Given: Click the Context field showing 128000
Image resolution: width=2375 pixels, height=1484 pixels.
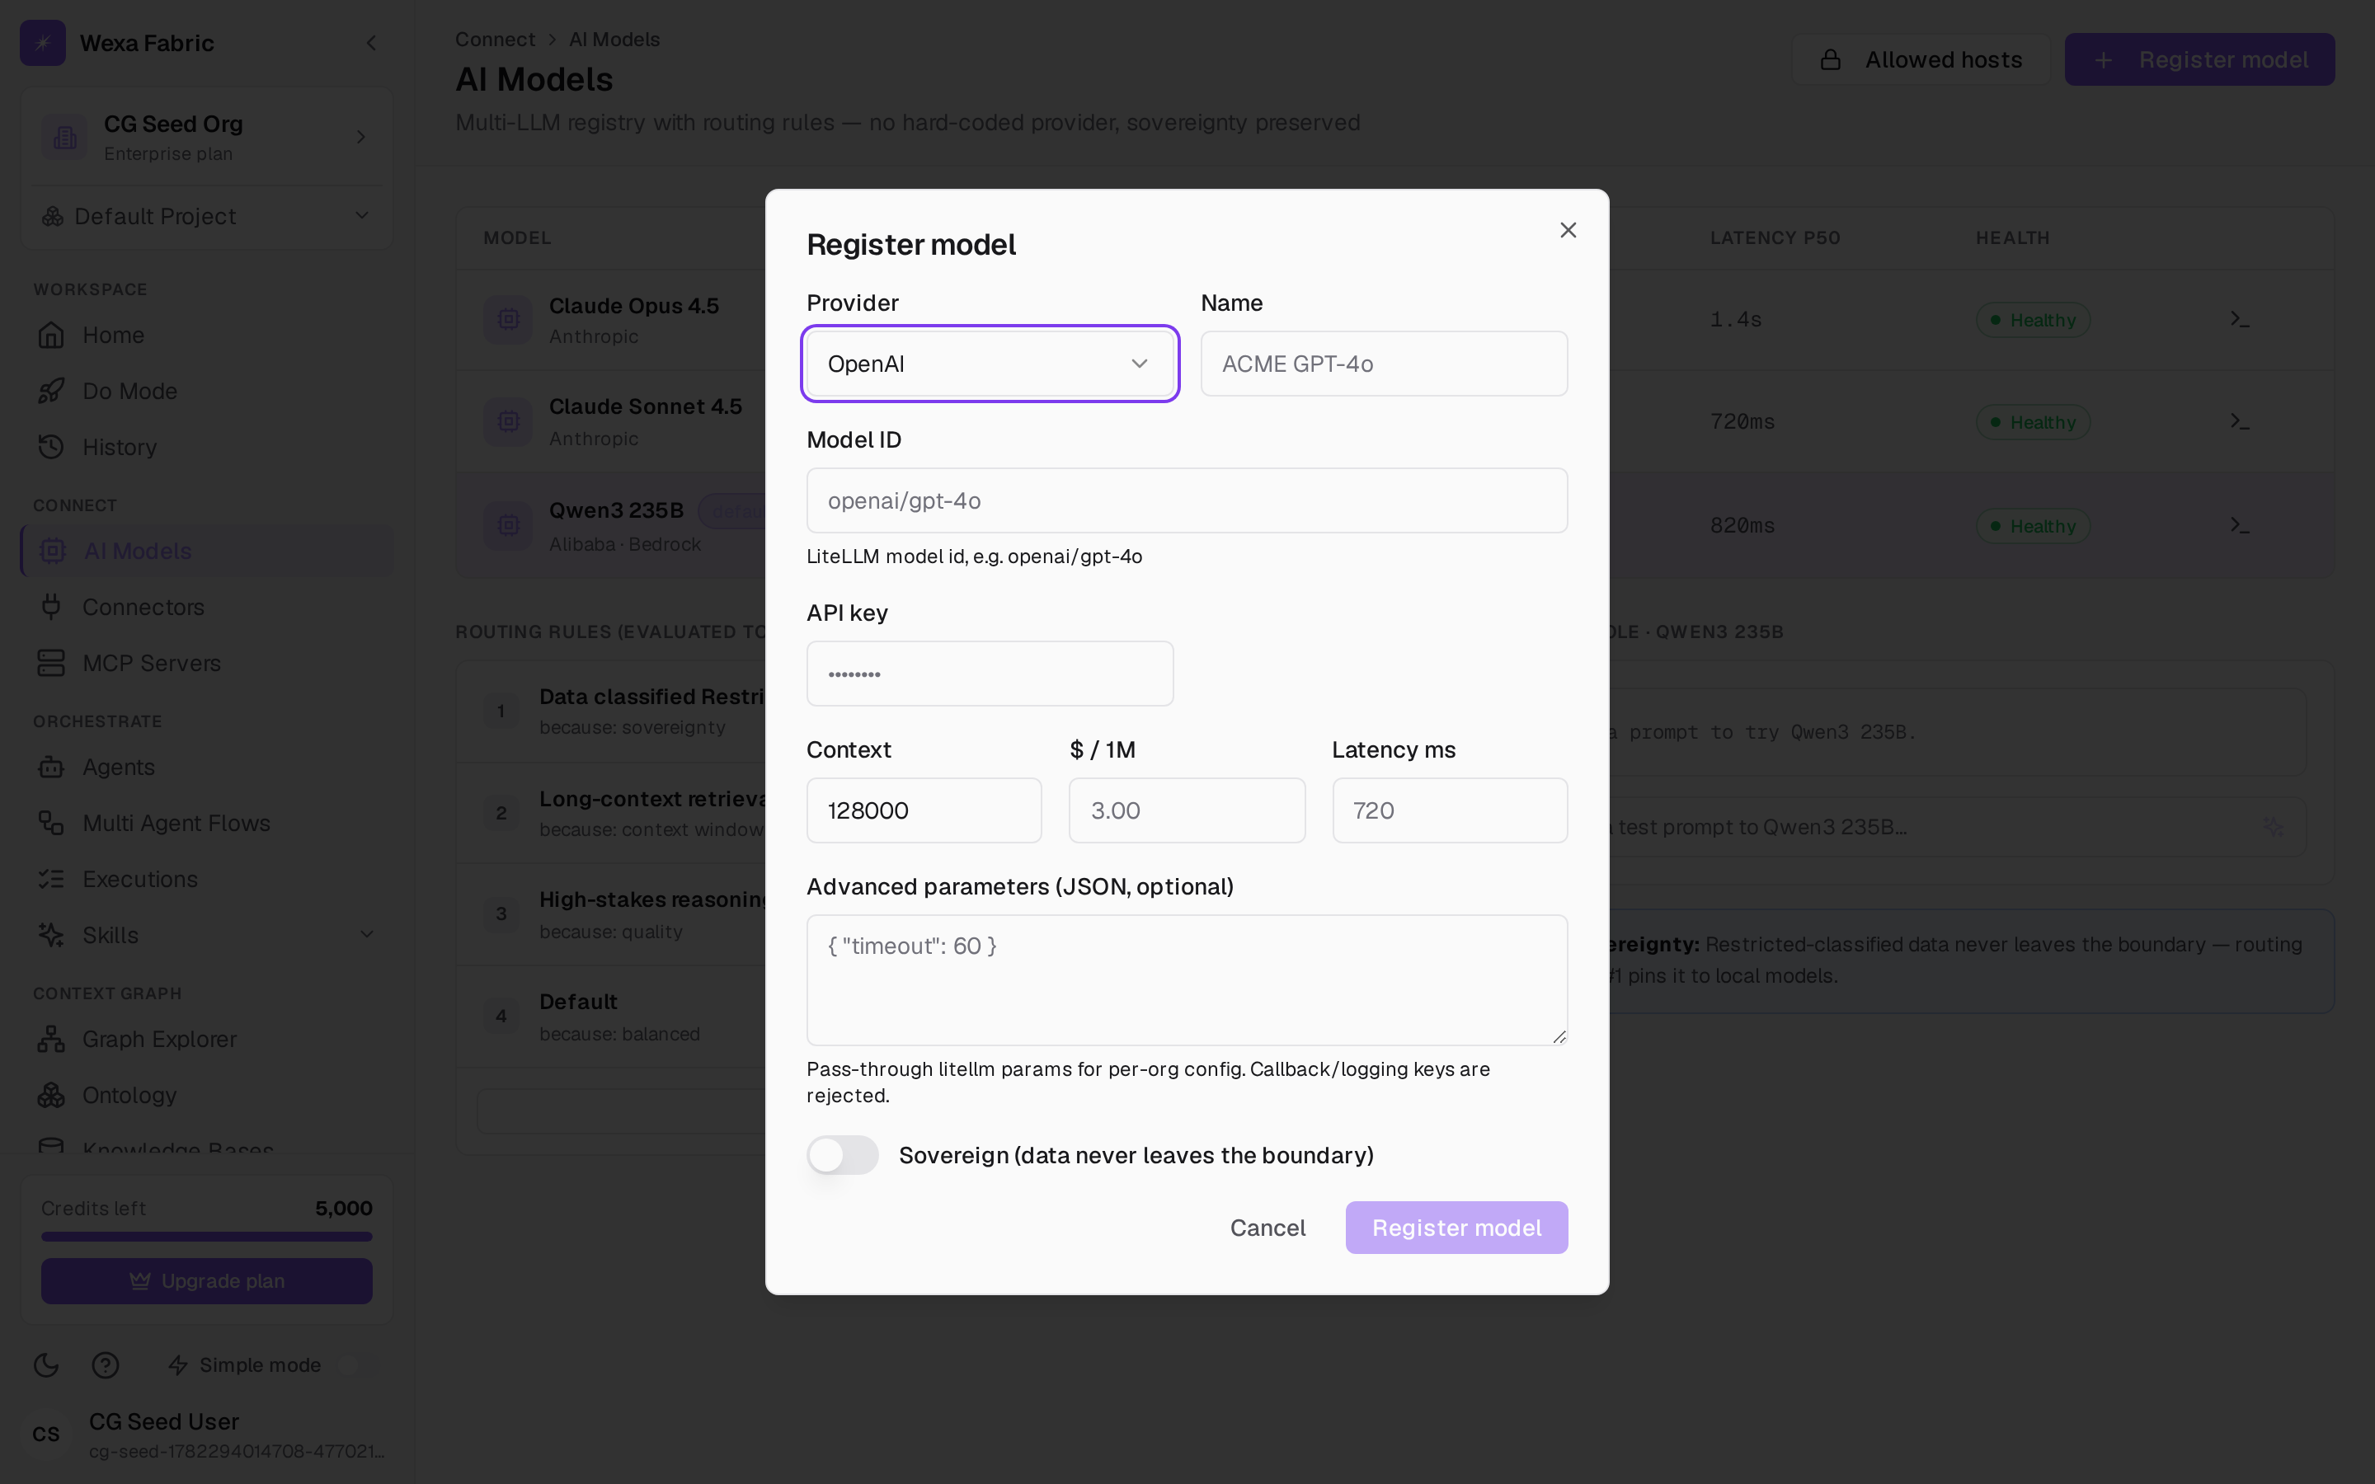Looking at the screenshot, I should [x=924, y=810].
